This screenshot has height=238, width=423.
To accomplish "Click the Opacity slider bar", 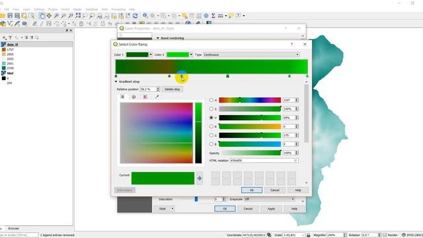I will (251, 153).
